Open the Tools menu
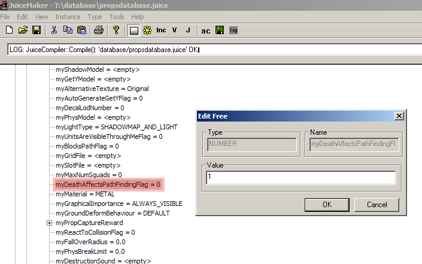This screenshot has height=264, width=422. [x=117, y=17]
